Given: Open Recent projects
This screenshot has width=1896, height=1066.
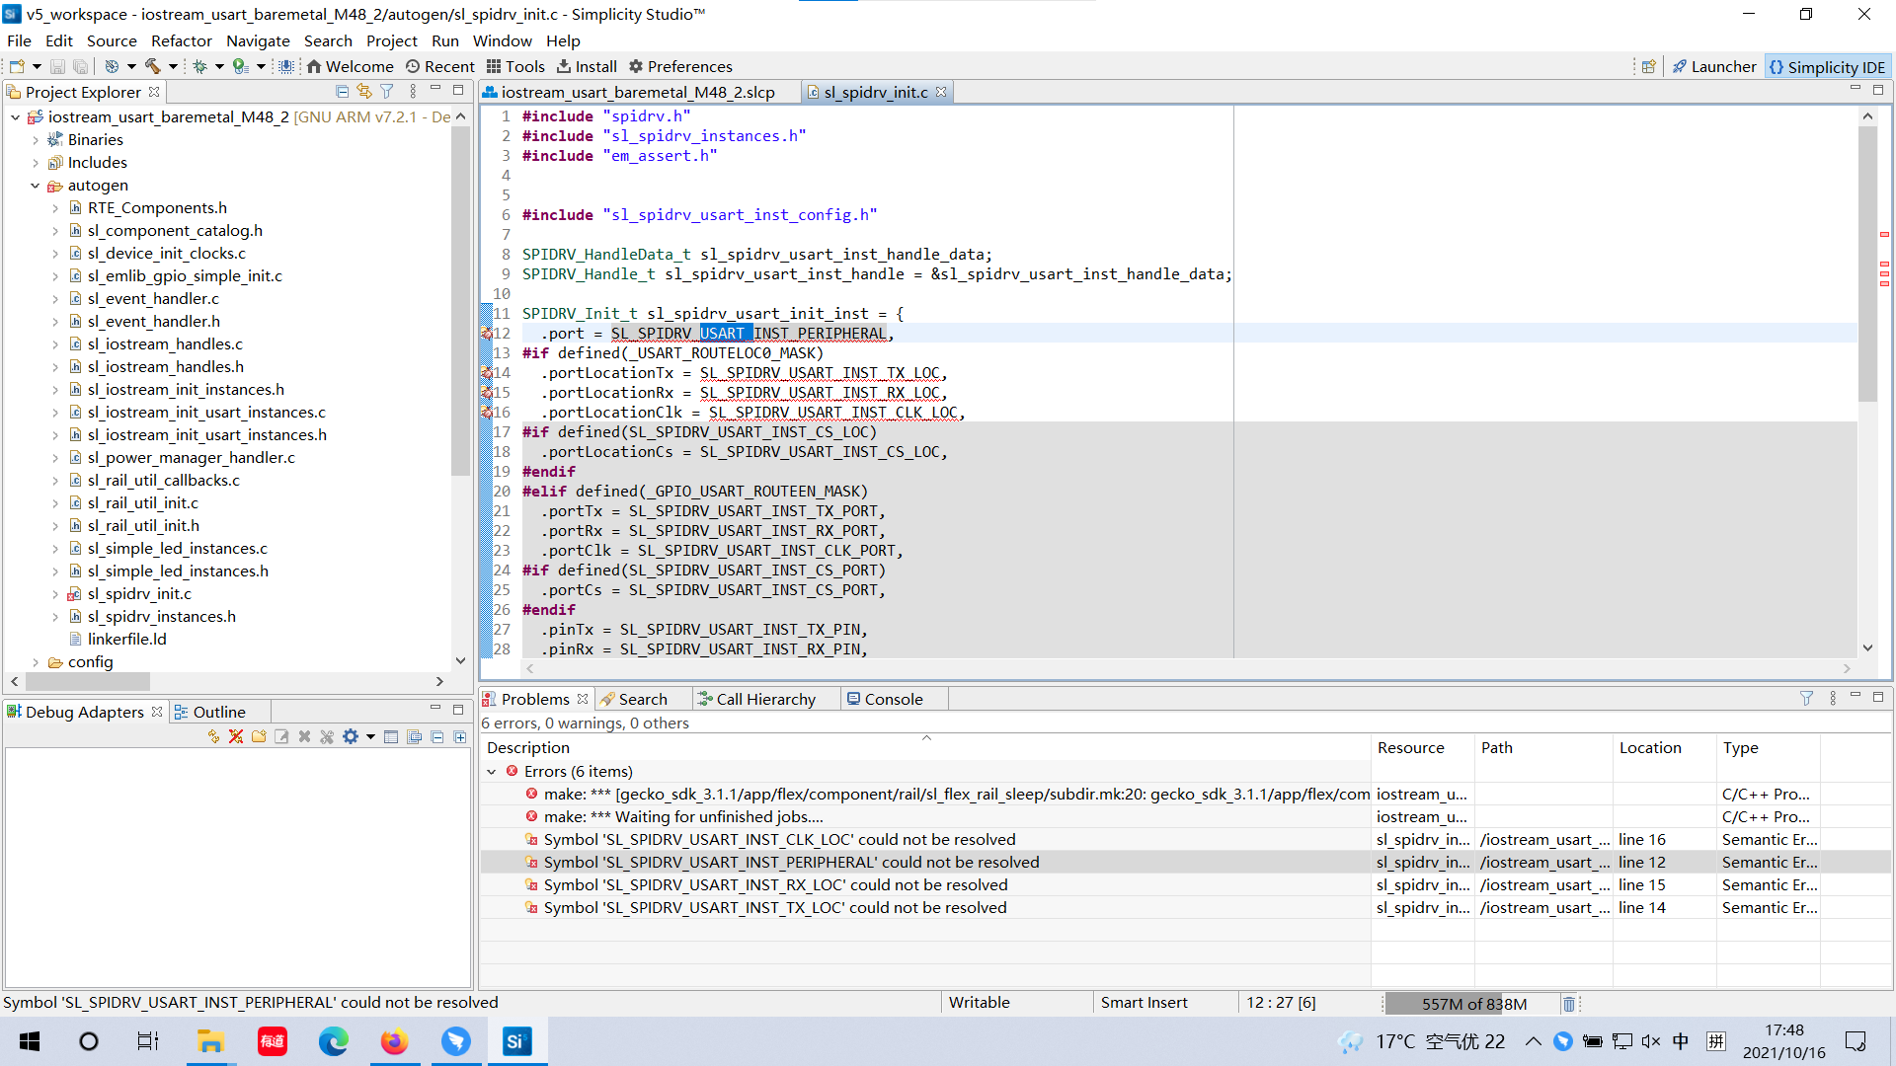Looking at the screenshot, I should click(440, 66).
